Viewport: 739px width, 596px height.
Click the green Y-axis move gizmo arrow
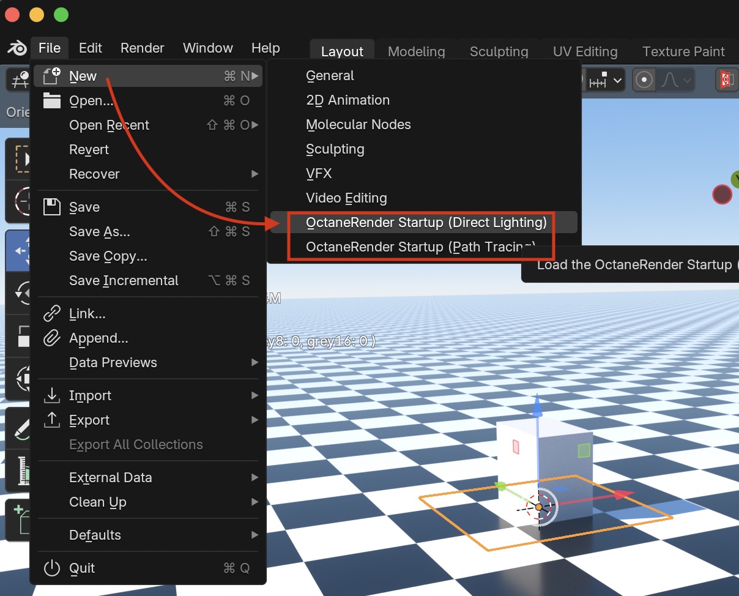pos(501,486)
